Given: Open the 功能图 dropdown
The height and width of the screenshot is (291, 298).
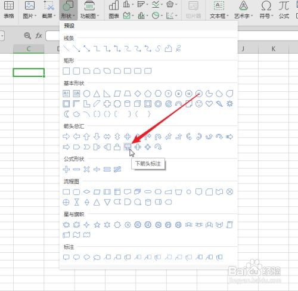Looking at the screenshot, I should point(89,10).
